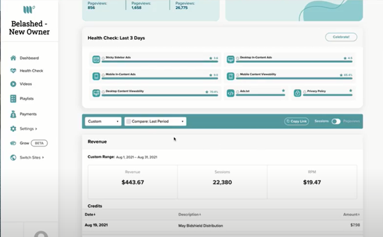This screenshot has width=383, height=237.
Task: Click the BETA badge beside Grow
Action: point(39,143)
